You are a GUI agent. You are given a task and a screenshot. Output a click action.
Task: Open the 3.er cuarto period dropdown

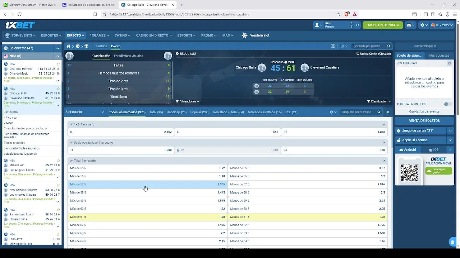tap(85, 112)
